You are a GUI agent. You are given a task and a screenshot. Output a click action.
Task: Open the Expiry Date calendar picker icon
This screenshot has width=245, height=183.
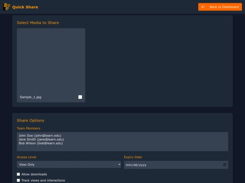pyautogui.click(x=225, y=165)
